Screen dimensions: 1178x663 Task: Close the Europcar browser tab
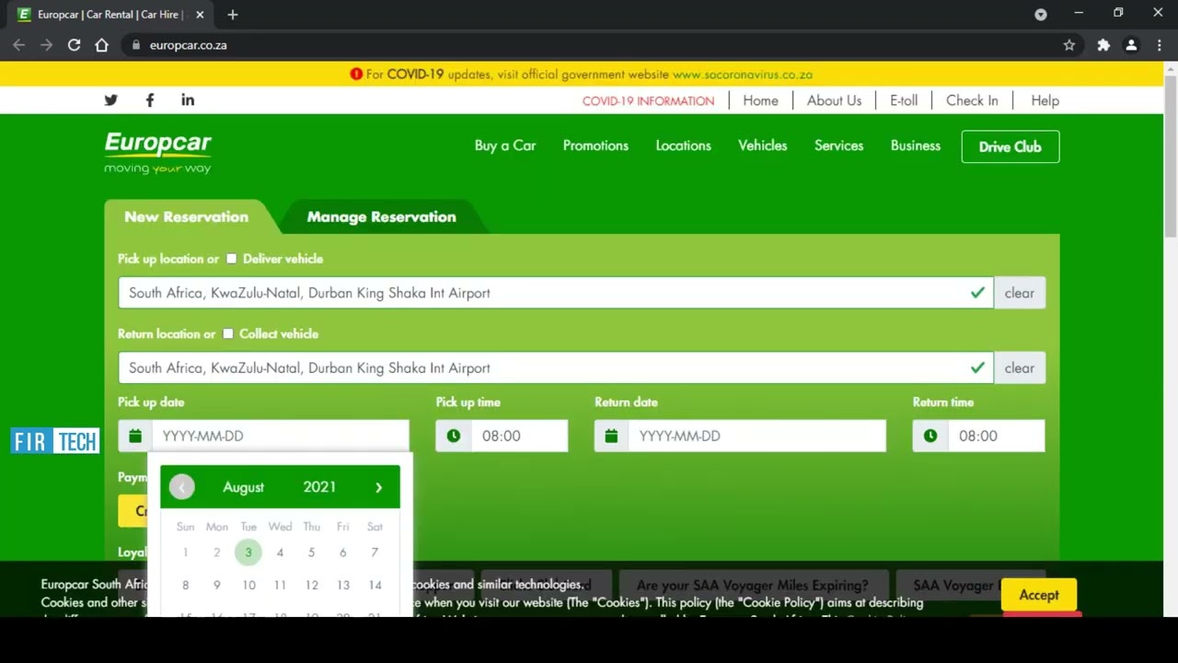coord(200,15)
